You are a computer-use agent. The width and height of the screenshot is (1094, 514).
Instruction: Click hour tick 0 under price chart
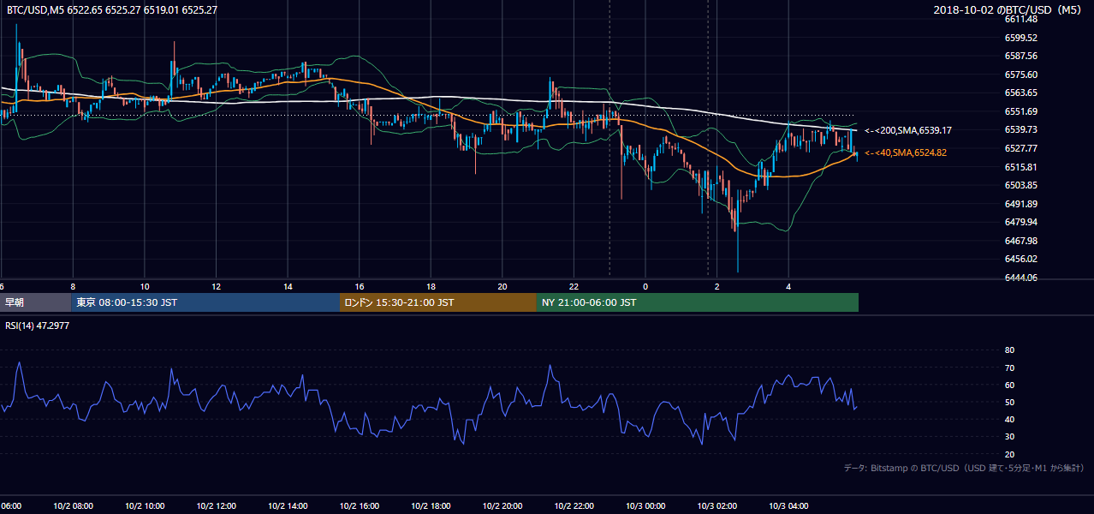pyautogui.click(x=645, y=286)
